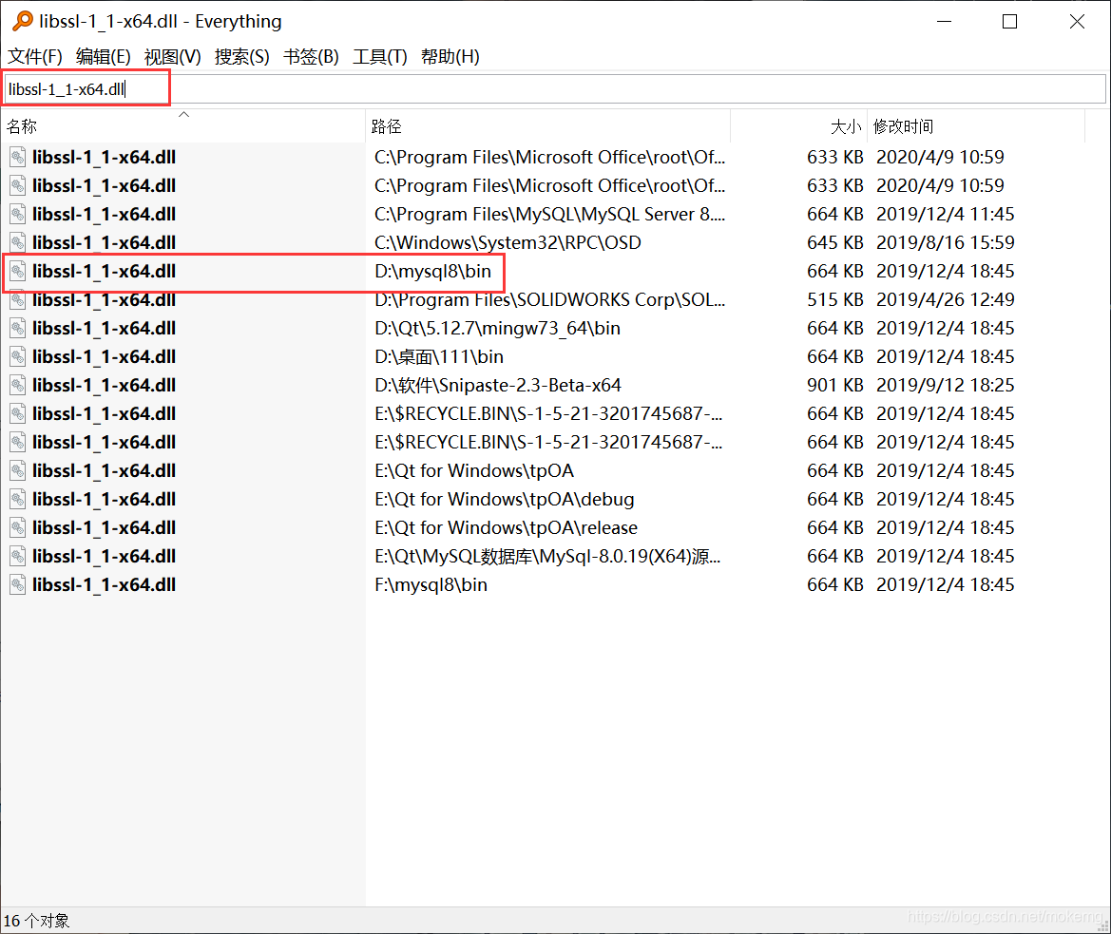The image size is (1111, 934).
Task: Click the 901 KB size value
Action: (x=834, y=385)
